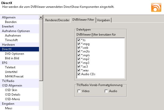Select the DVBViewer Filter tab

click(x=83, y=20)
